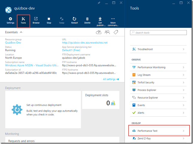Click the continuous deployment gear icon
This screenshot has width=193, height=144.
pos(17,109)
